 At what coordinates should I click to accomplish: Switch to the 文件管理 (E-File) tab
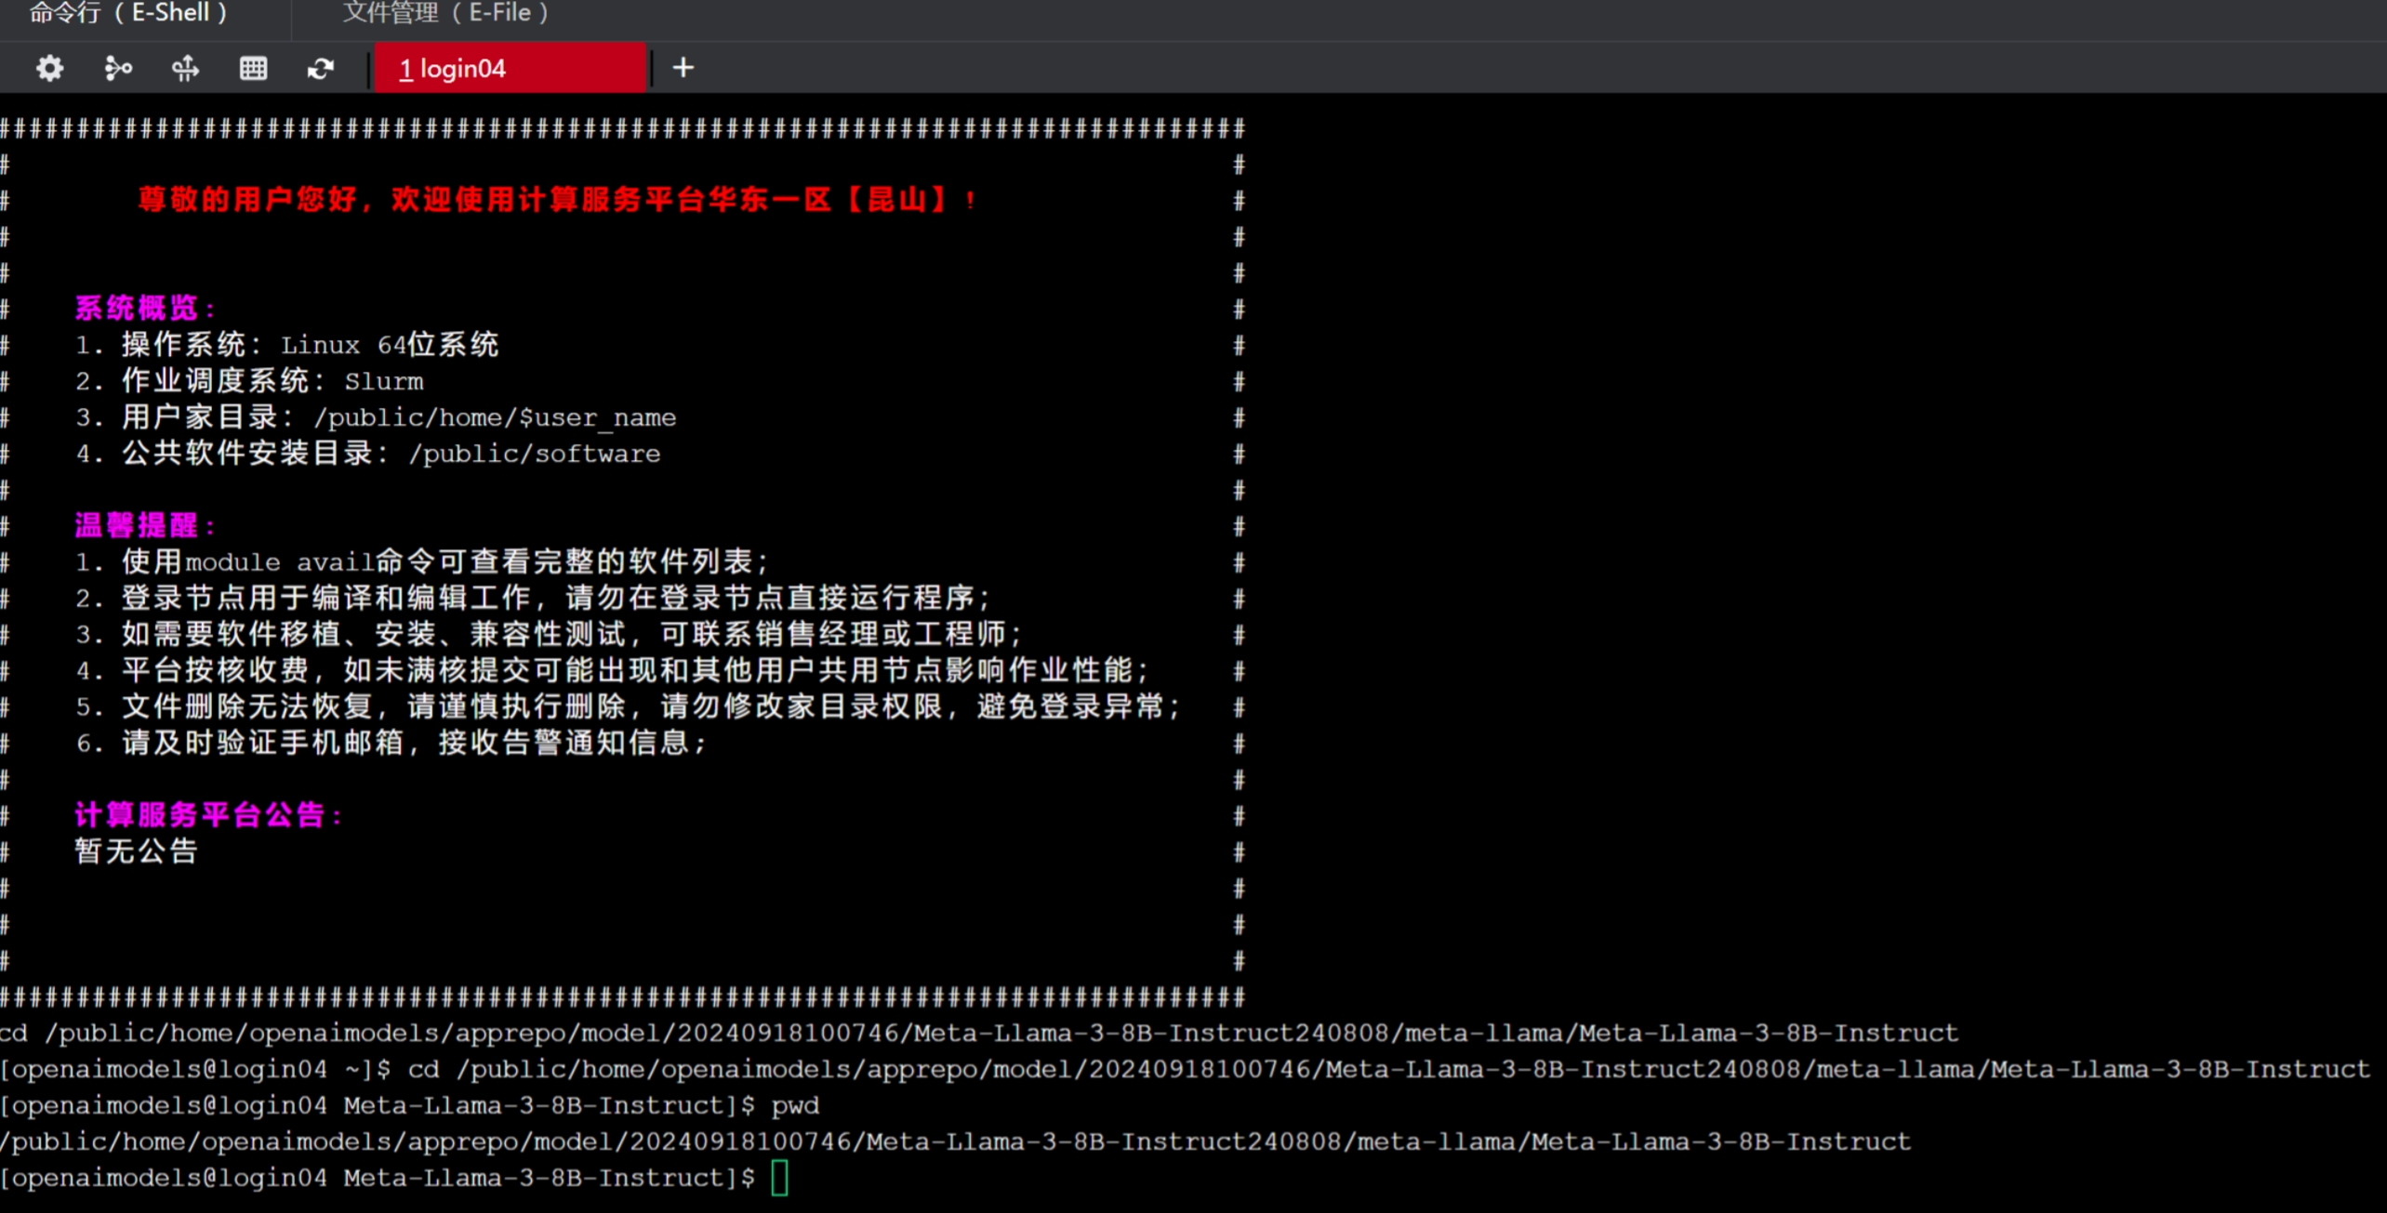point(446,13)
